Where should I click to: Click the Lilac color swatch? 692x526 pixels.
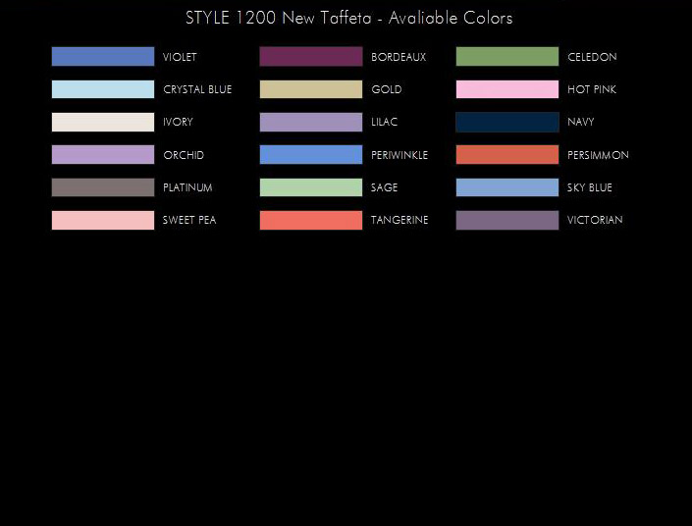pos(311,123)
